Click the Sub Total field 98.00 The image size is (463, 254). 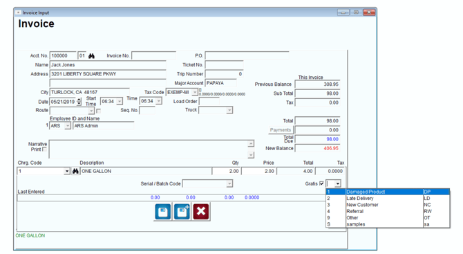(x=317, y=93)
